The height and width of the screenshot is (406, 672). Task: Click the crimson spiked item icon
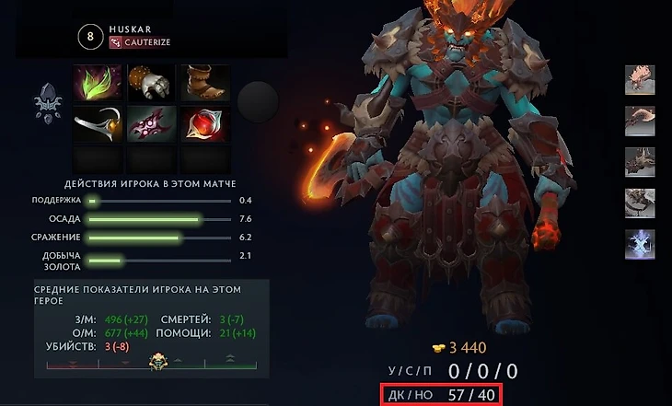pyautogui.click(x=152, y=124)
